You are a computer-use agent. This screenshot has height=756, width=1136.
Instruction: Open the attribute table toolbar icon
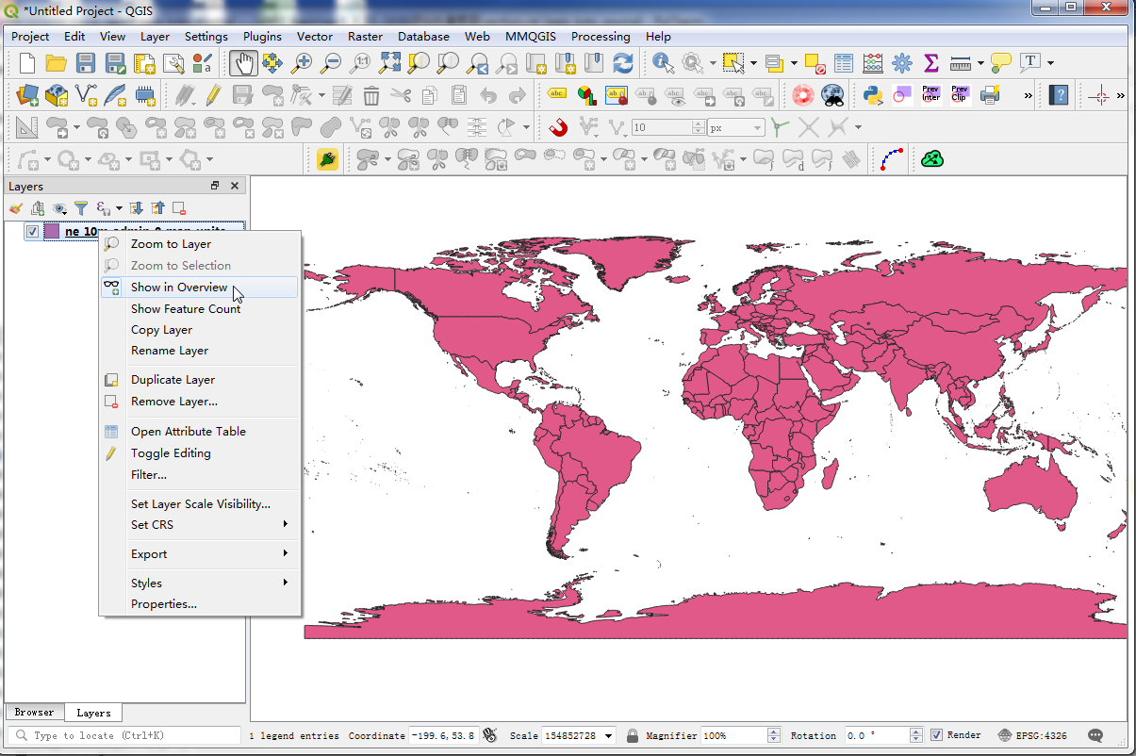[844, 63]
